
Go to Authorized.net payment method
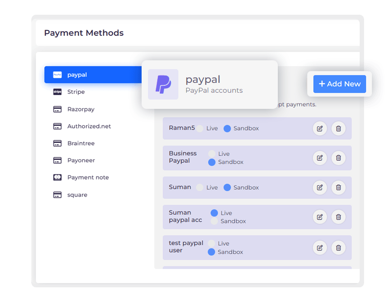point(89,126)
